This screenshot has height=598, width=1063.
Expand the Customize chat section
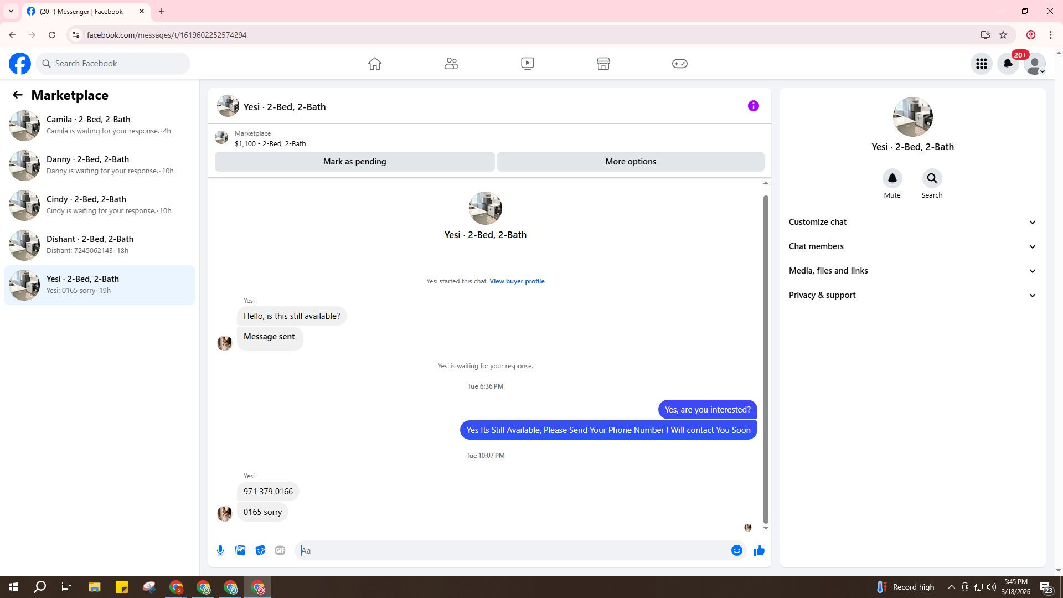912,222
